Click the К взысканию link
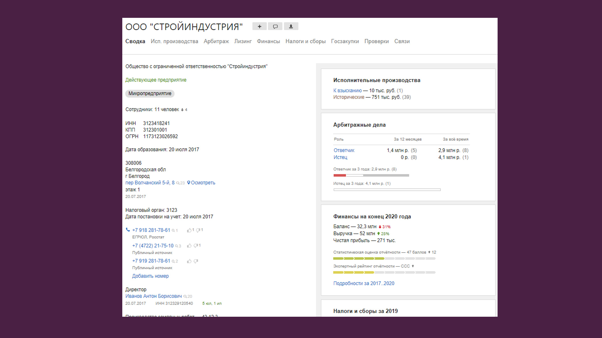 click(347, 90)
